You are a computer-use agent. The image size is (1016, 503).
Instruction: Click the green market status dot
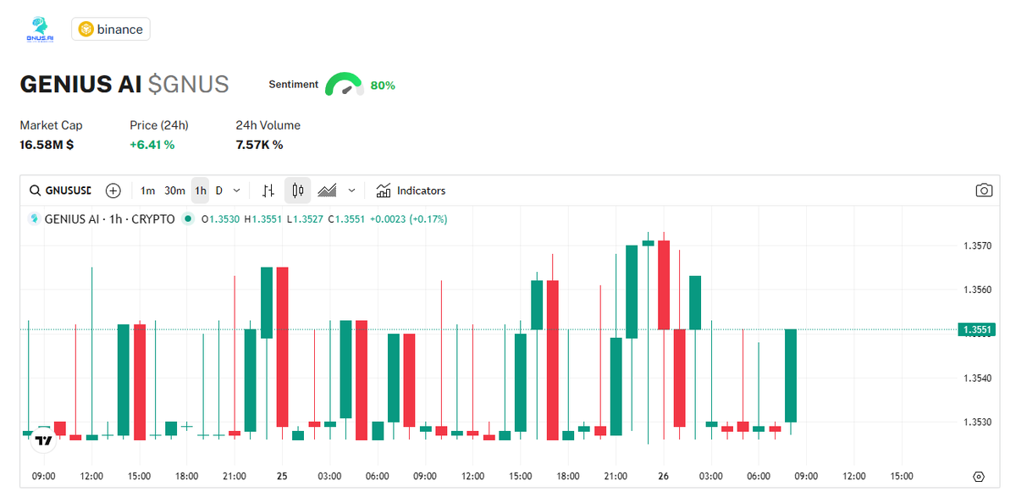188,219
